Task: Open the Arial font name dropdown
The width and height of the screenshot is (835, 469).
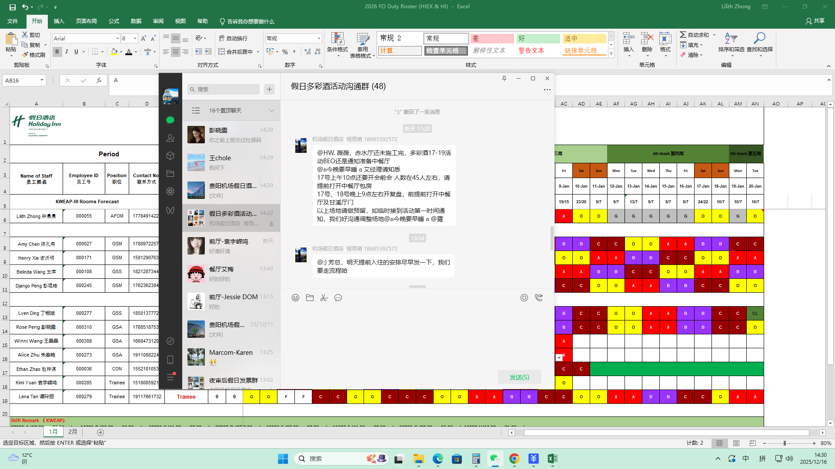Action: coord(117,38)
